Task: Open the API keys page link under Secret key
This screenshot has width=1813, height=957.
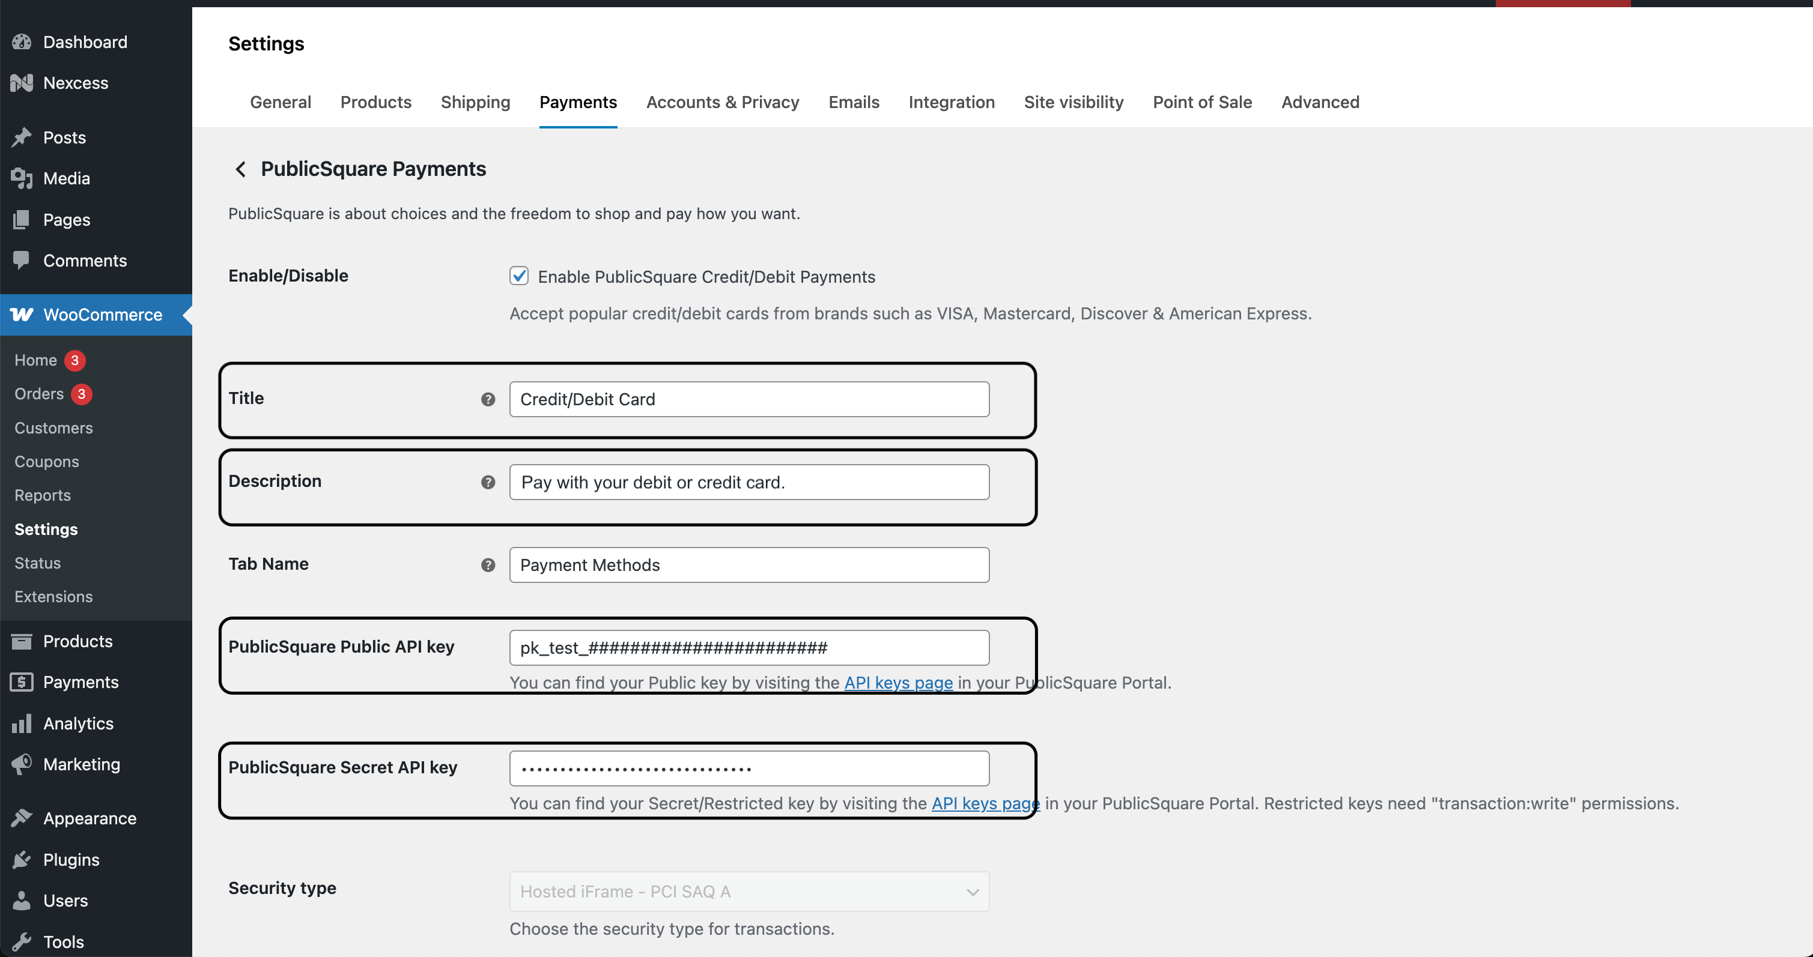Action: tap(985, 804)
